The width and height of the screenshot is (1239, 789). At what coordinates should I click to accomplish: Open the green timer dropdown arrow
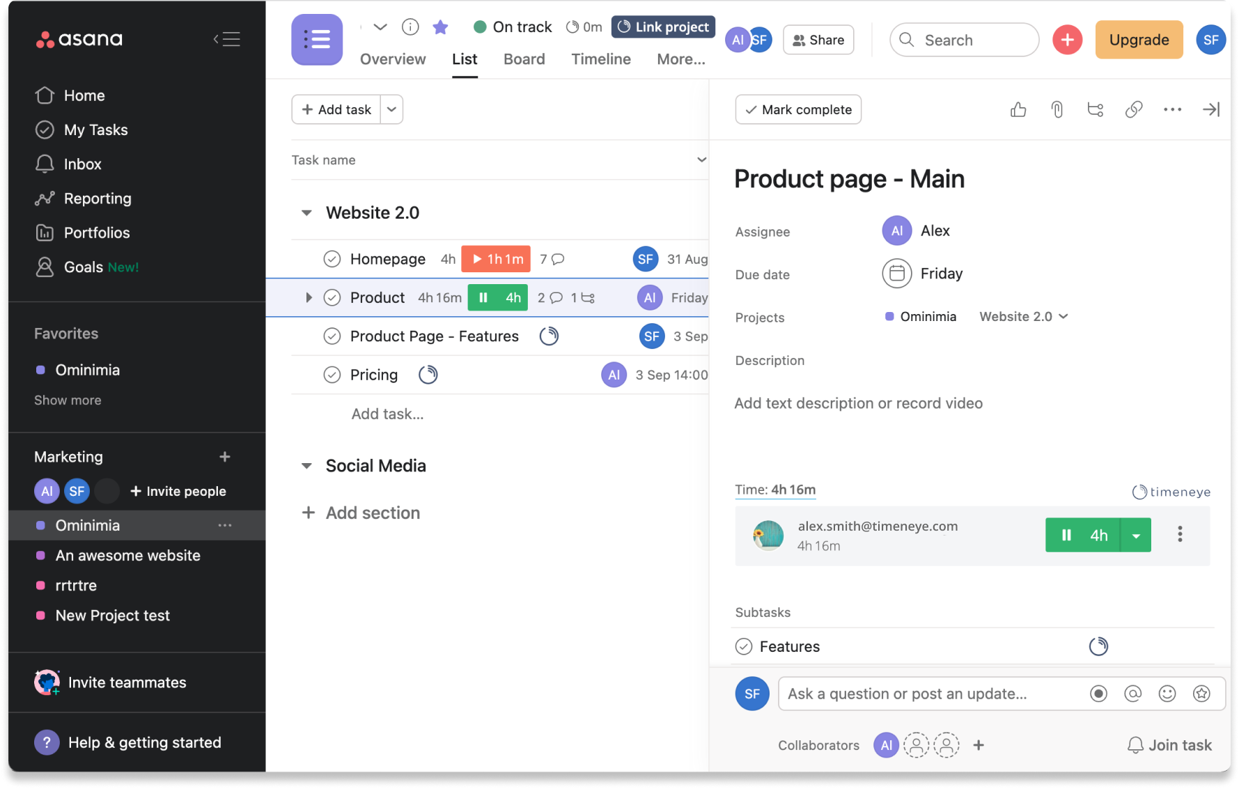coord(1136,535)
